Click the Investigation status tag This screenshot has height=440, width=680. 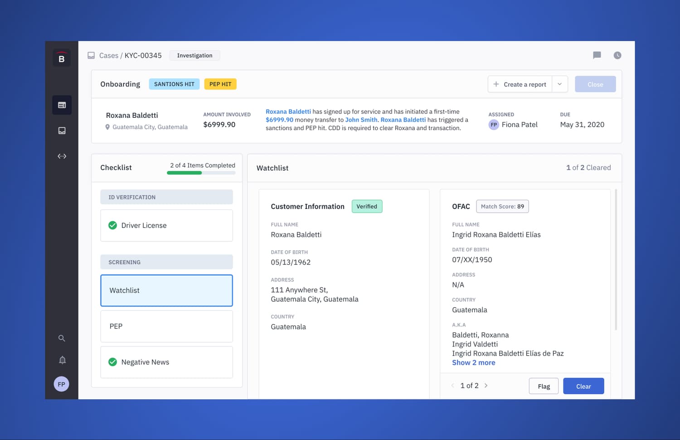pyautogui.click(x=194, y=55)
